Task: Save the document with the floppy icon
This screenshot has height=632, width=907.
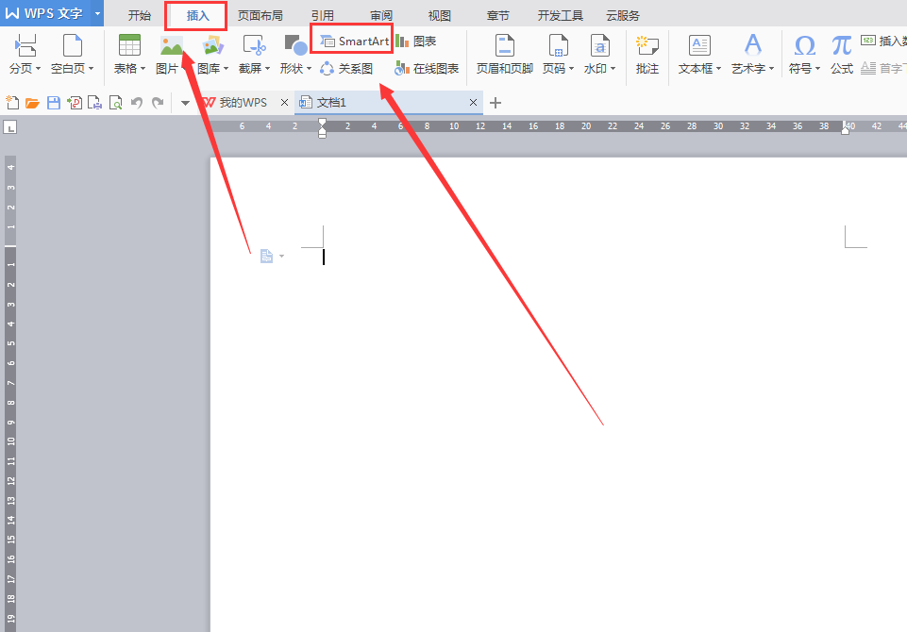Action: 53,103
